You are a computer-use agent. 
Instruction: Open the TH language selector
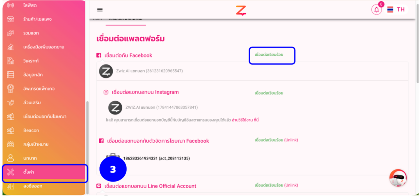397,10
